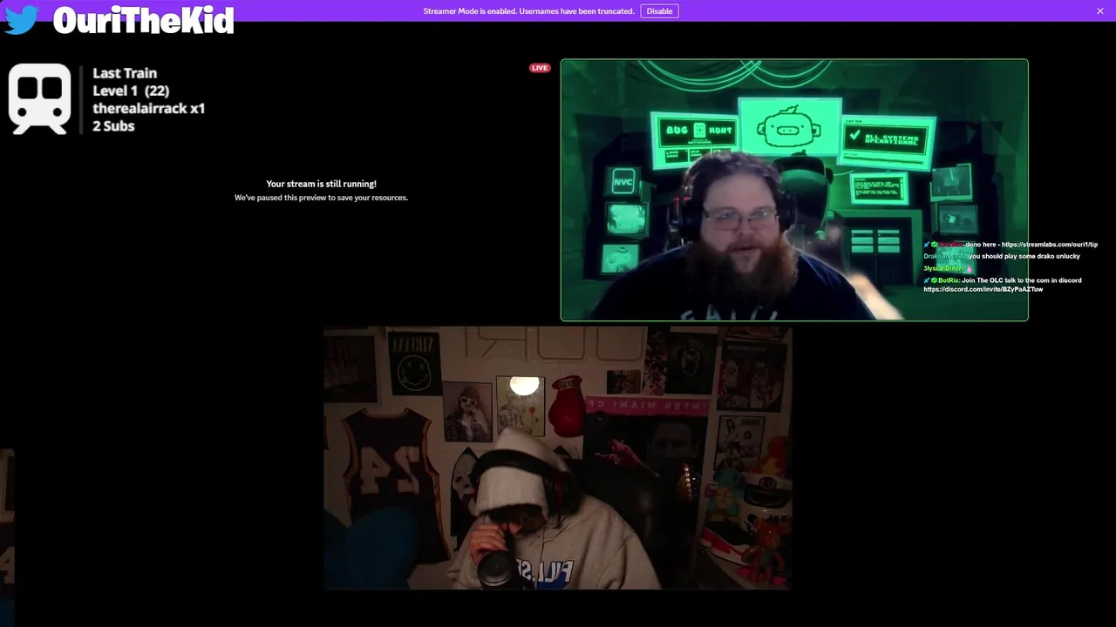
Task: Disable Streamer Mode via the banner button
Action: (x=659, y=11)
